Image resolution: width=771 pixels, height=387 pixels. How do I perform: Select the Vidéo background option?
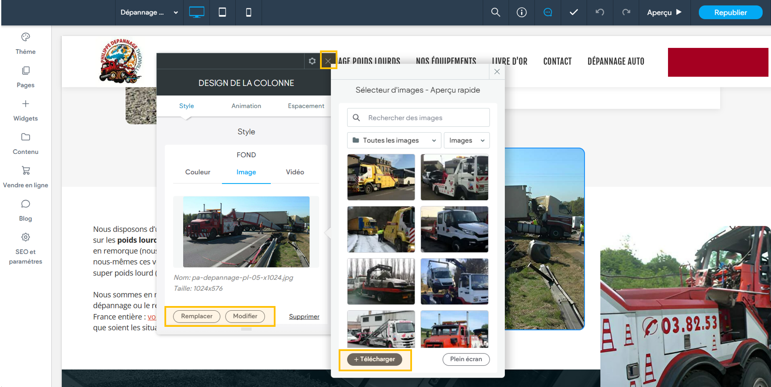point(295,172)
